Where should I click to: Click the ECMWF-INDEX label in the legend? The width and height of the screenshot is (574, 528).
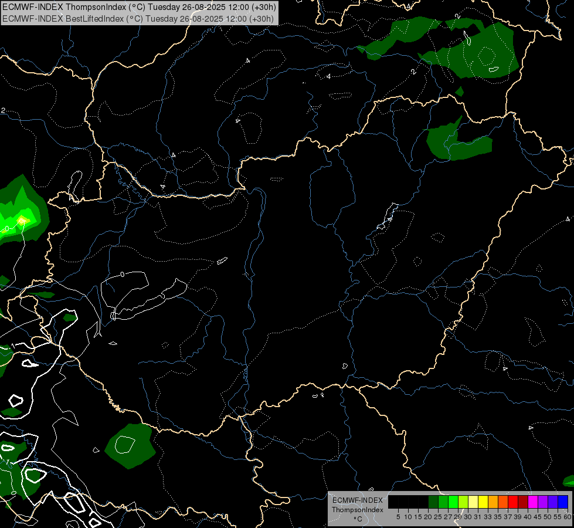[x=358, y=500]
